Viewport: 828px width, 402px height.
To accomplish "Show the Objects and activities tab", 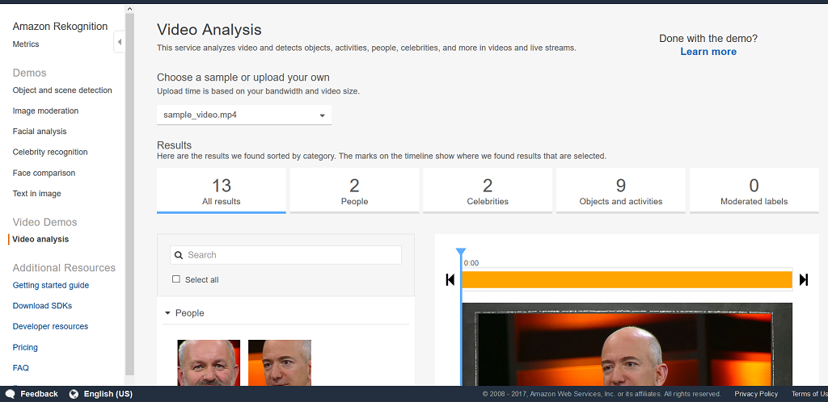I will point(620,191).
